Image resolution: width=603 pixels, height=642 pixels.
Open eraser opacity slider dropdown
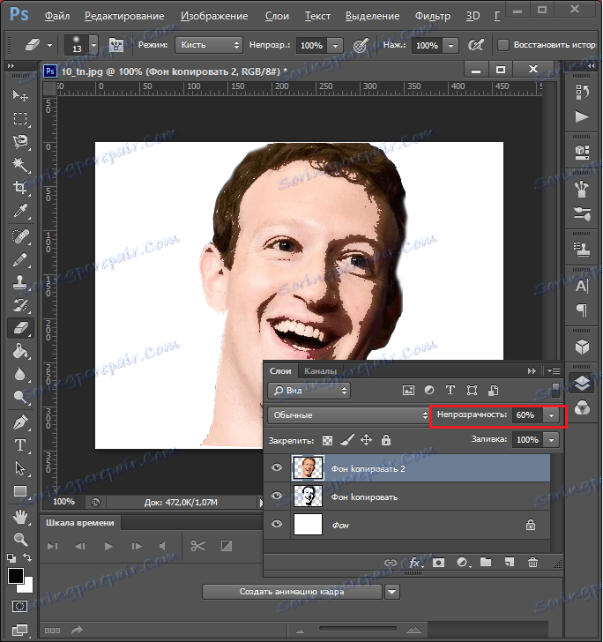(x=335, y=46)
